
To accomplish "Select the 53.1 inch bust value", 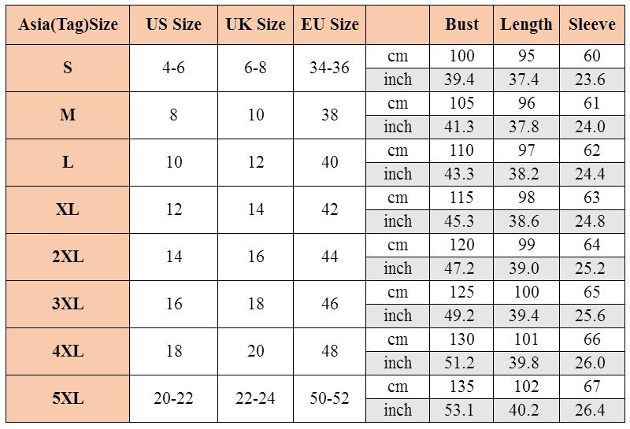I will pyautogui.click(x=461, y=410).
